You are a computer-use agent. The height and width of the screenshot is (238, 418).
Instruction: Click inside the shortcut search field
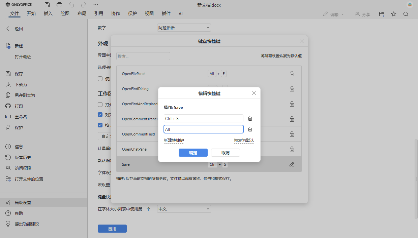pyautogui.click(x=143, y=56)
